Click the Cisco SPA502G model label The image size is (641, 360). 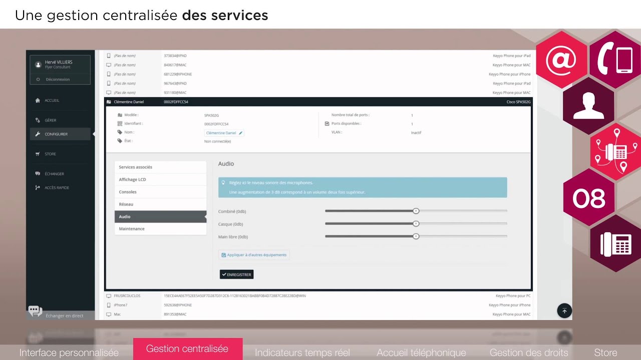pyautogui.click(x=519, y=101)
